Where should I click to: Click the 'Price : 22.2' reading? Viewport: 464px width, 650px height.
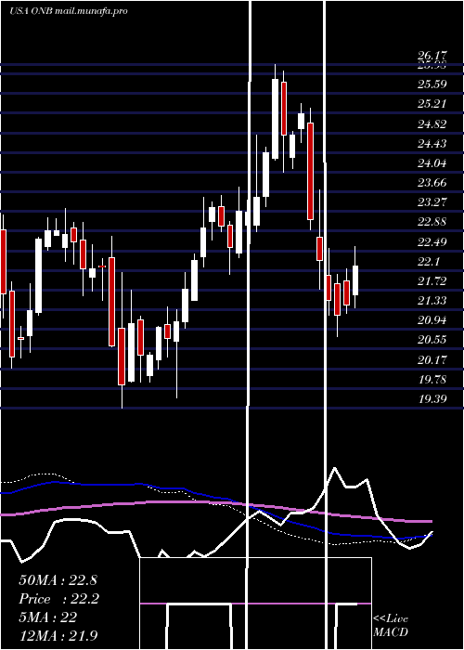58,599
